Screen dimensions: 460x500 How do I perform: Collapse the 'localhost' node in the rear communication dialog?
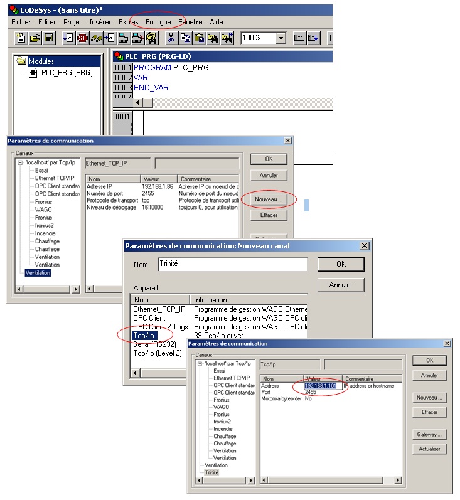(x=21, y=162)
